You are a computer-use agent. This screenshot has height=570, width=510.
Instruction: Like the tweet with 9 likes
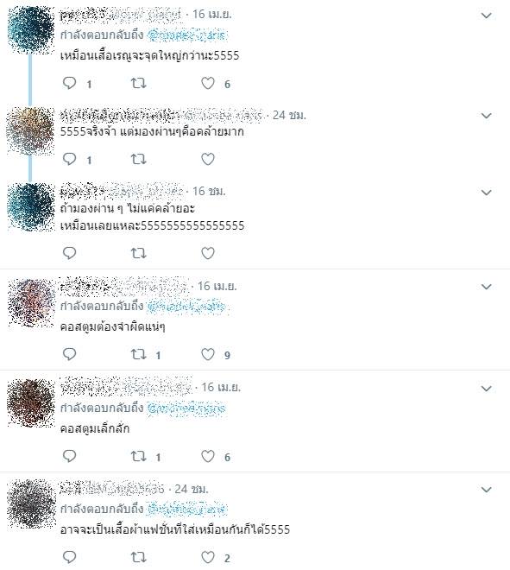(208, 354)
